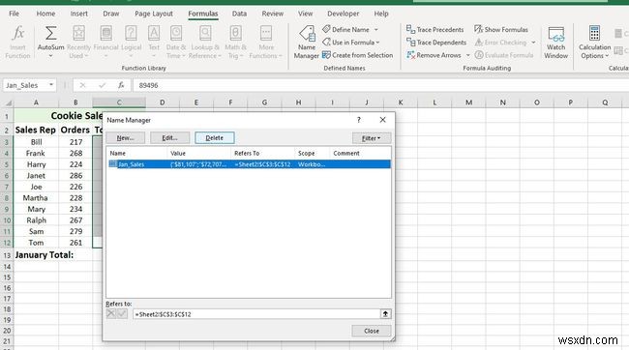Toggle Show Formulas
629x350 pixels.
coord(501,30)
